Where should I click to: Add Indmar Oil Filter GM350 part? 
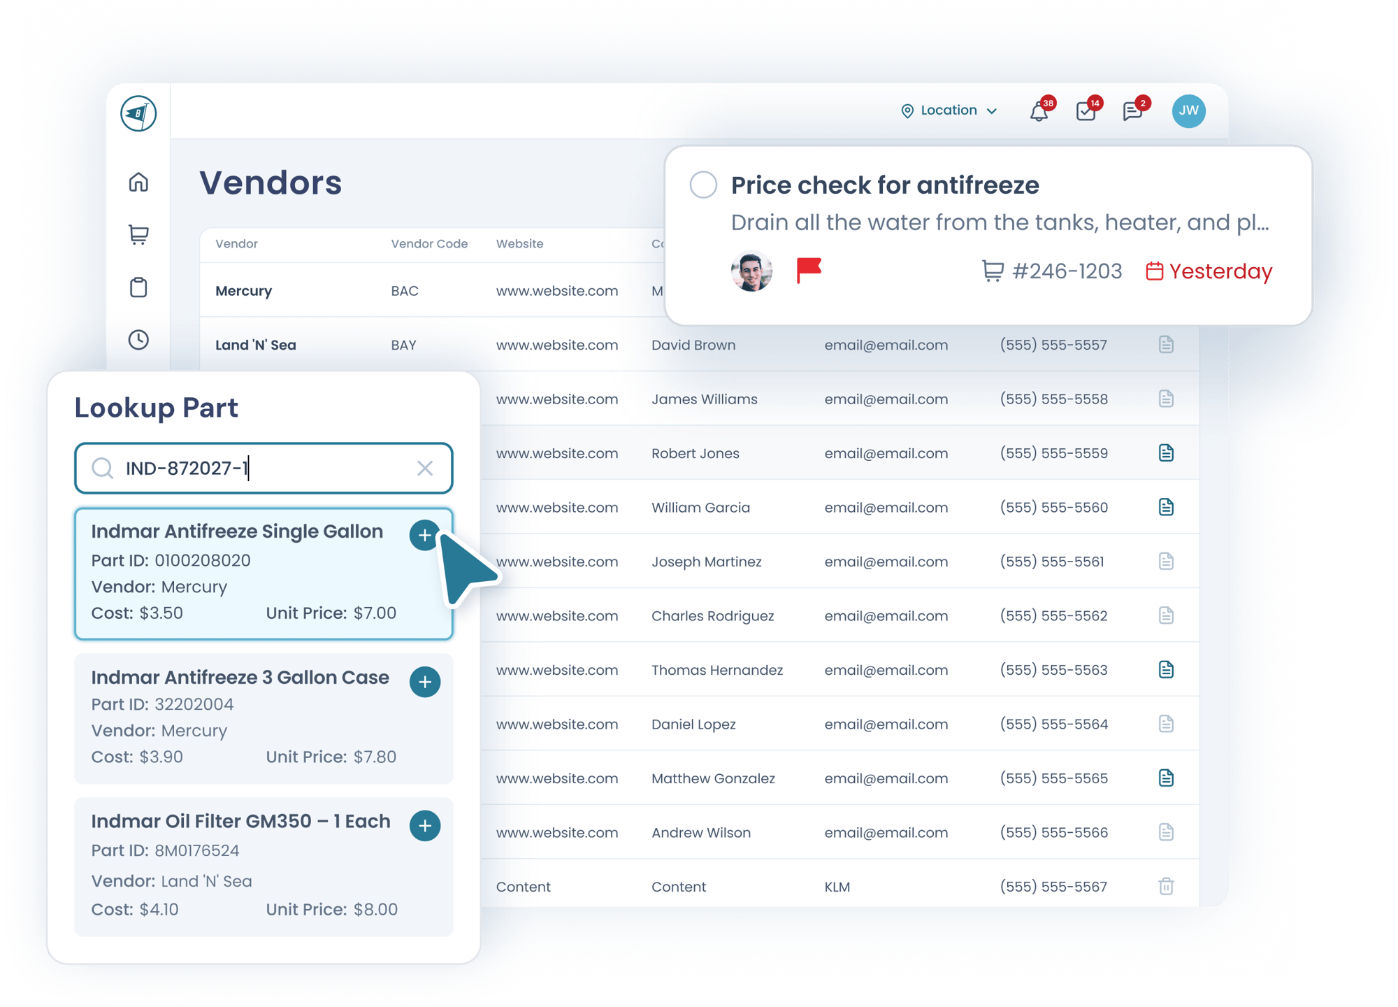[425, 826]
